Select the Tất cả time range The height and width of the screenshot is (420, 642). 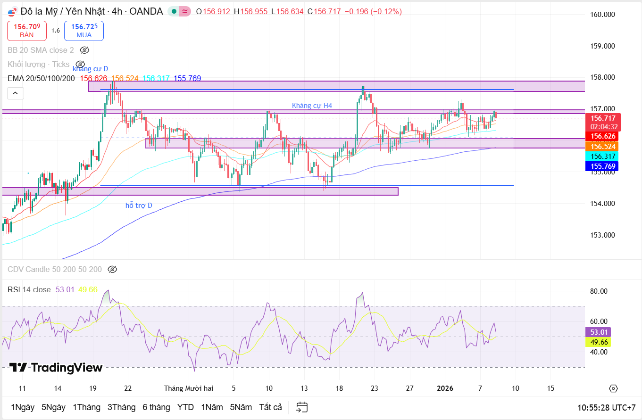[270, 407]
